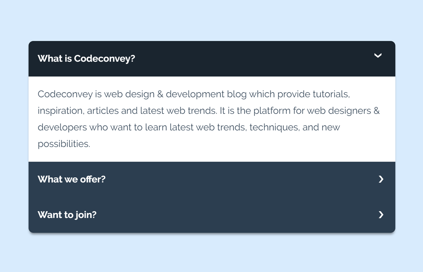This screenshot has height=272, width=423.
Task: Click the expand arrow on the bottom accordion row
Action: pos(380,215)
